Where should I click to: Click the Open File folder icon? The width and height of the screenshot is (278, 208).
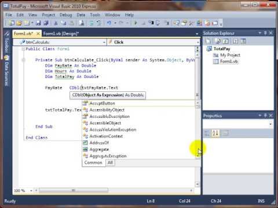coord(19,23)
